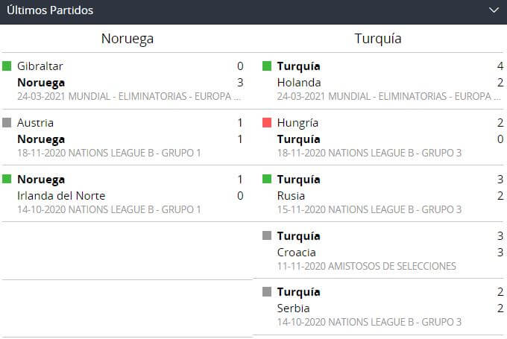
Task: Click green win indicator for Turquía vs Rusia
Action: (267, 180)
